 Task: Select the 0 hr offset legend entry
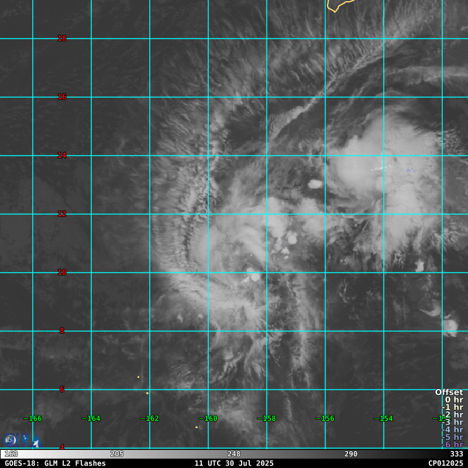point(454,400)
